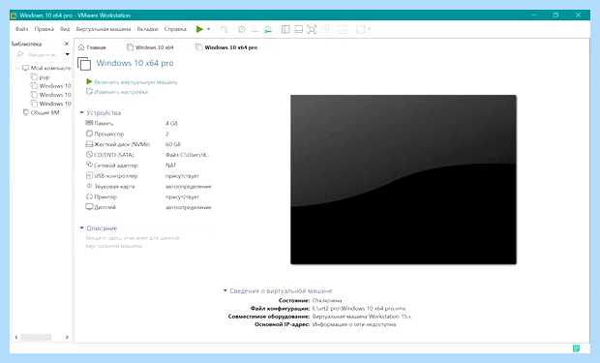Select the Windows 10 x64 pro tab
The width and height of the screenshot is (600, 363).
tap(226, 47)
